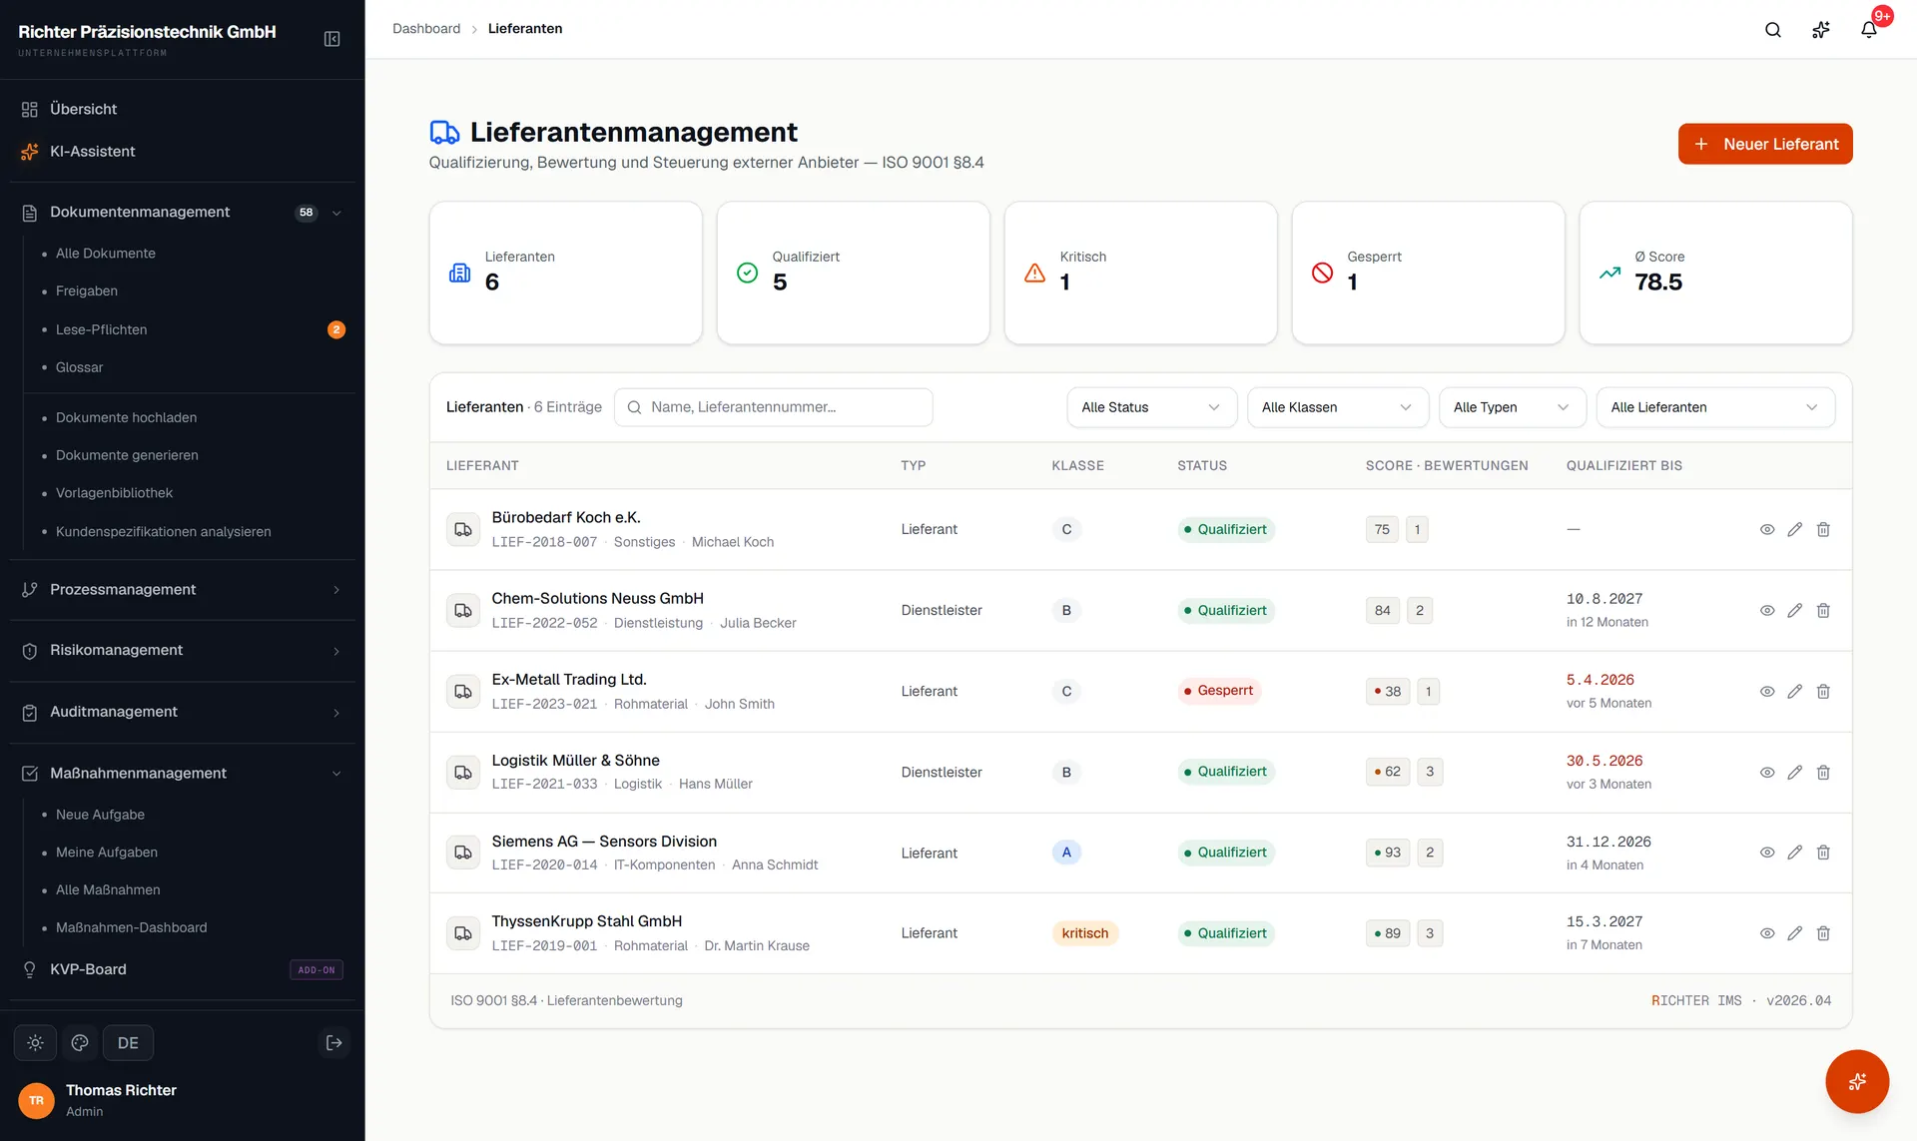
Task: Collapse the sidebar with the panel icon
Action: pos(332,39)
